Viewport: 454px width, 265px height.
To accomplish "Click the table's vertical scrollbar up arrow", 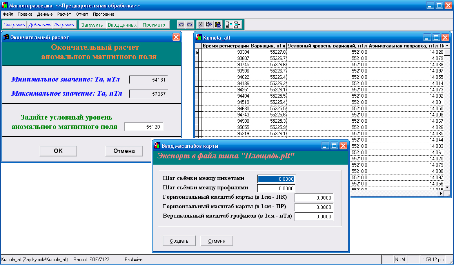I will click(447, 46).
